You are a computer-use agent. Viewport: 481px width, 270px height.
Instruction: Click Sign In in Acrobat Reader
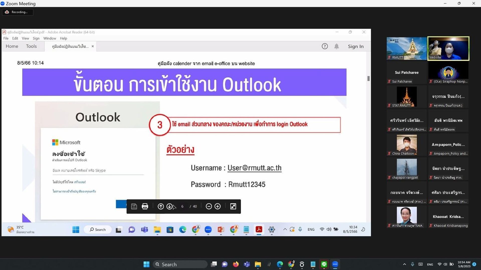pyautogui.click(x=356, y=46)
